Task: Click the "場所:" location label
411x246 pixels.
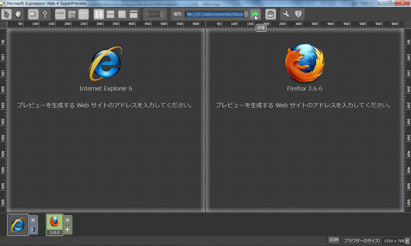Action: click(x=178, y=14)
